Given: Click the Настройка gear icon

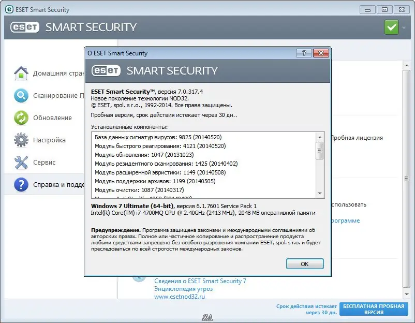Looking at the screenshot, I should coord(21,140).
